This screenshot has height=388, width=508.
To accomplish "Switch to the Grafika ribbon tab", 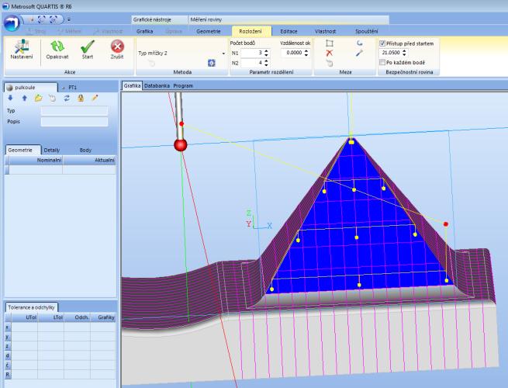I will point(144,32).
